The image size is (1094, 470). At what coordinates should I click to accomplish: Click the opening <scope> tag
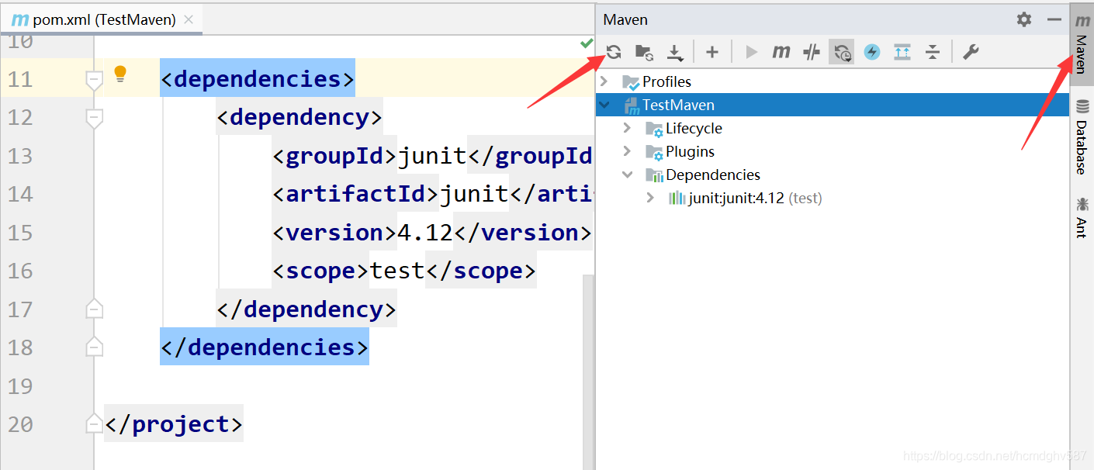tap(321, 270)
